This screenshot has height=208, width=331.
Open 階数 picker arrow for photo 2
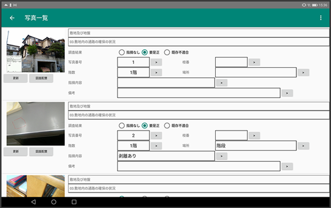(x=157, y=146)
